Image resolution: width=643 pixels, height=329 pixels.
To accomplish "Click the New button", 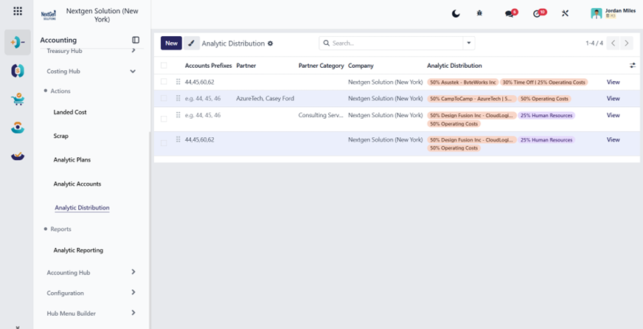I will click(171, 43).
